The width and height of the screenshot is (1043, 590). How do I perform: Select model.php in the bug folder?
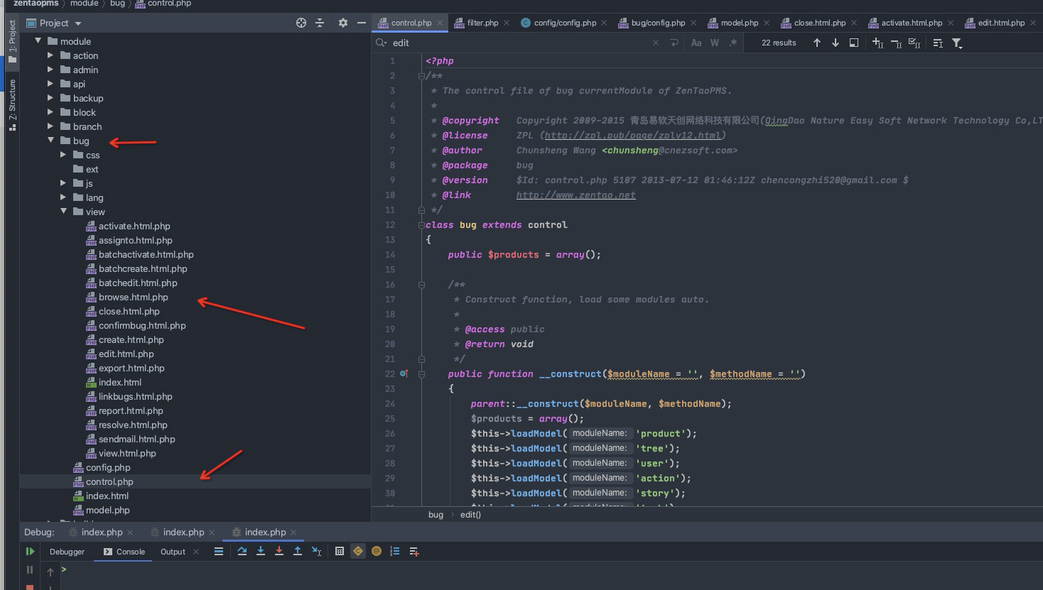click(107, 510)
